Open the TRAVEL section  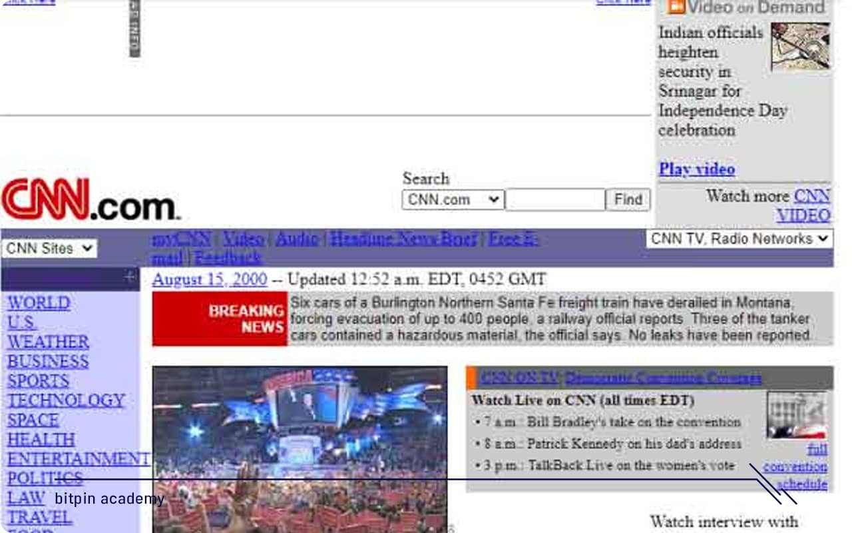(39, 517)
